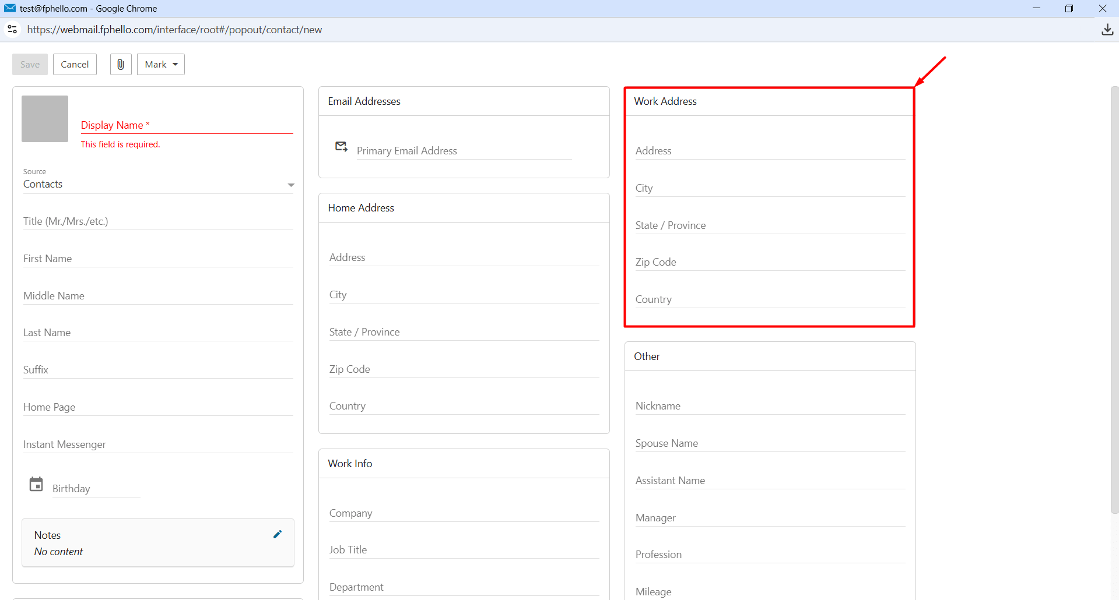Click the Primary Email Address field
The image size is (1119, 600).
[x=464, y=151]
